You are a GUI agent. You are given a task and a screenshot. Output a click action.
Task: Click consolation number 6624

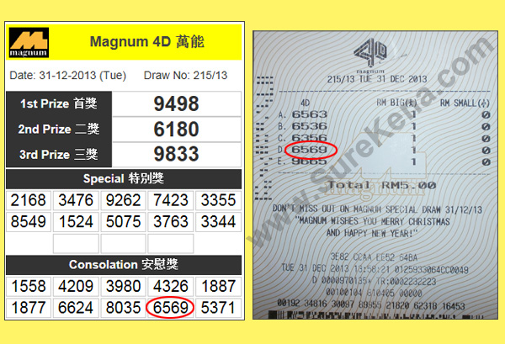click(x=76, y=308)
